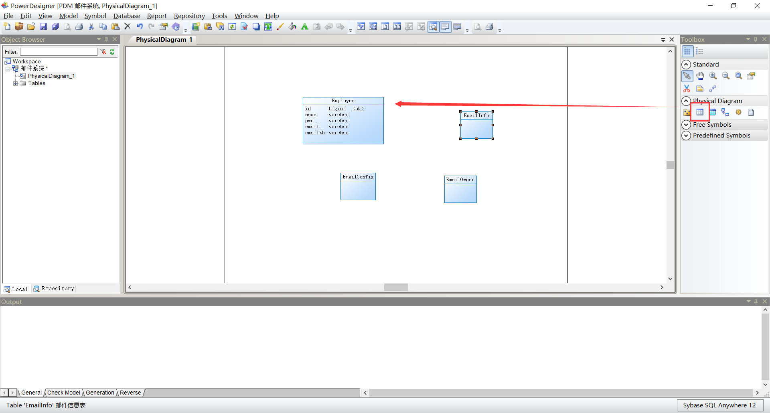Refresh the Object Browser filter
Image resolution: width=770 pixels, height=413 pixels.
[x=112, y=52]
